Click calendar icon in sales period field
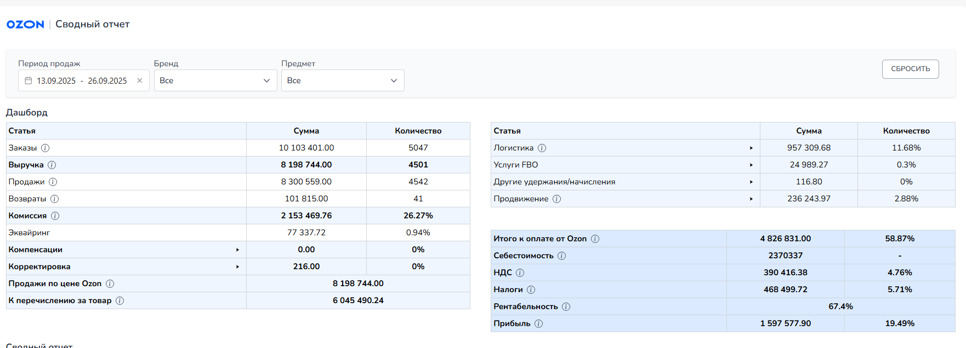This screenshot has width=966, height=348. pos(29,80)
